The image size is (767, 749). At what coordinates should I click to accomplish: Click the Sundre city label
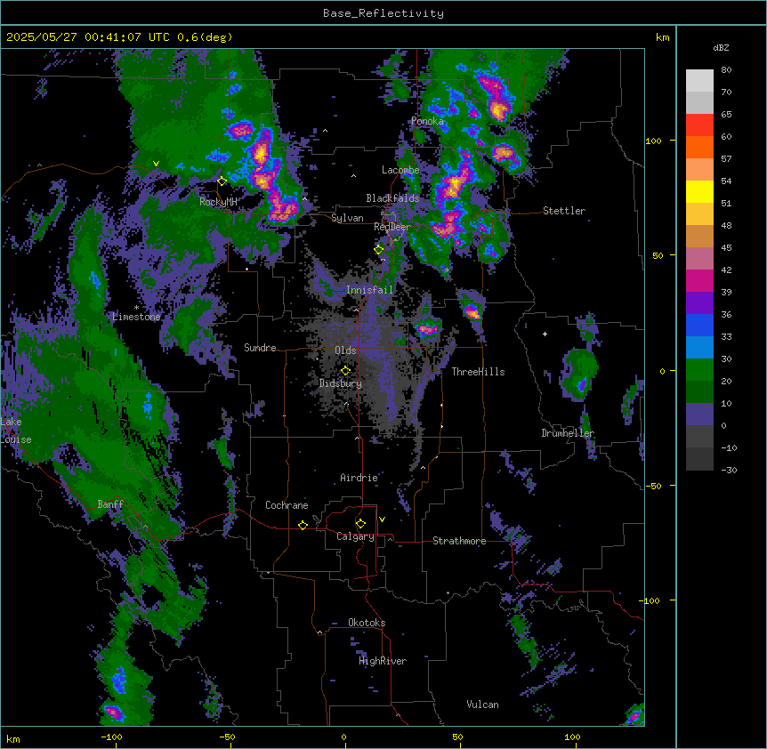coord(260,348)
